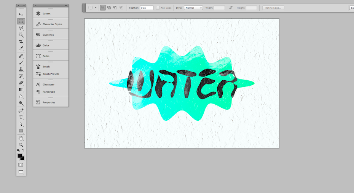Open the Layers panel

coord(46,13)
